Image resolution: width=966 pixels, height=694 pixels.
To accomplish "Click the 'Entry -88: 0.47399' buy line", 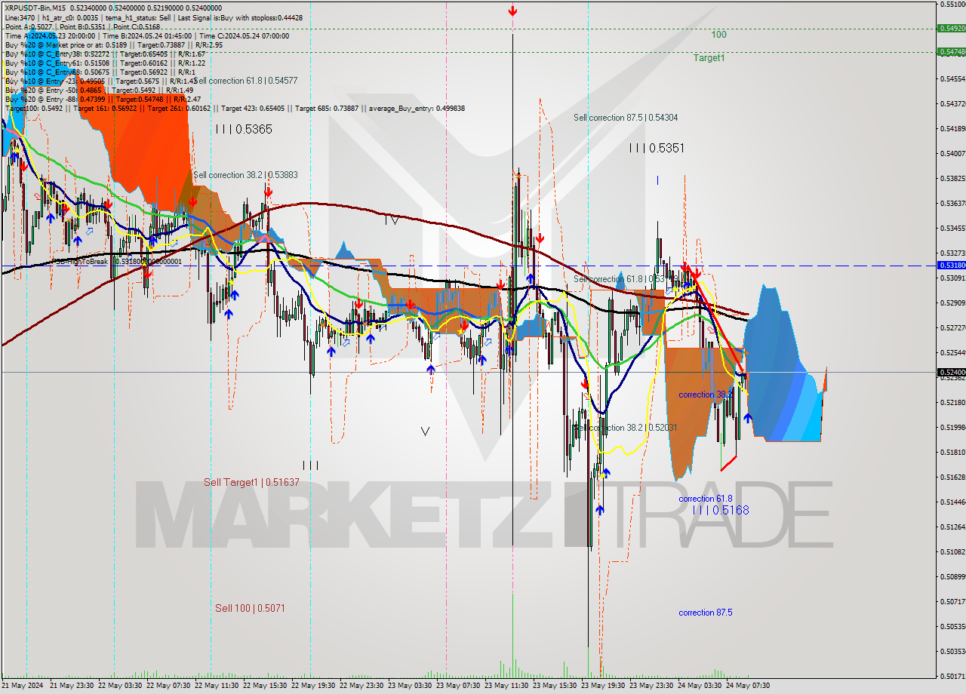I will tap(103, 99).
